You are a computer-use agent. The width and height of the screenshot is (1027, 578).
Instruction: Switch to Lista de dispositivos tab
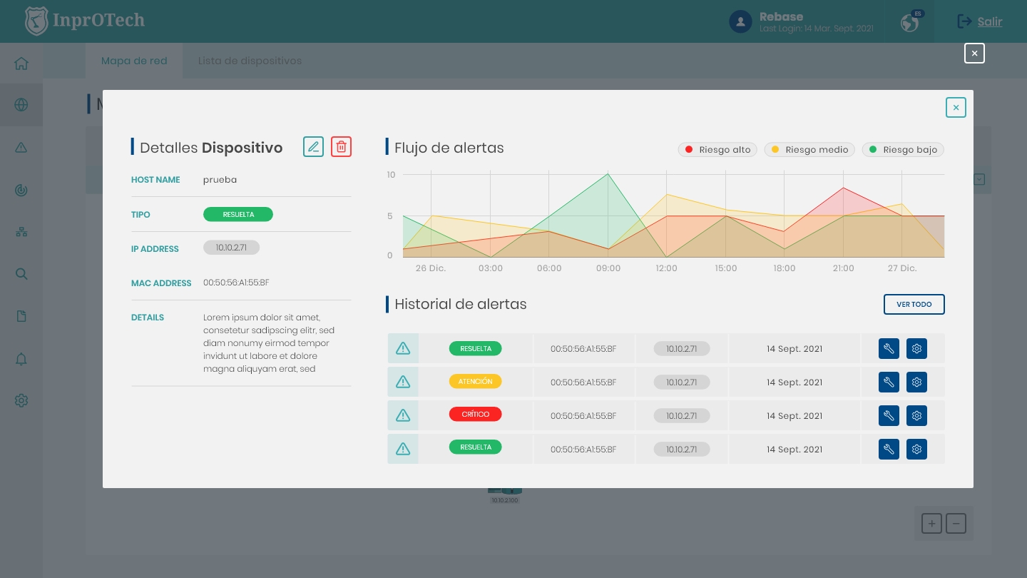(250, 61)
